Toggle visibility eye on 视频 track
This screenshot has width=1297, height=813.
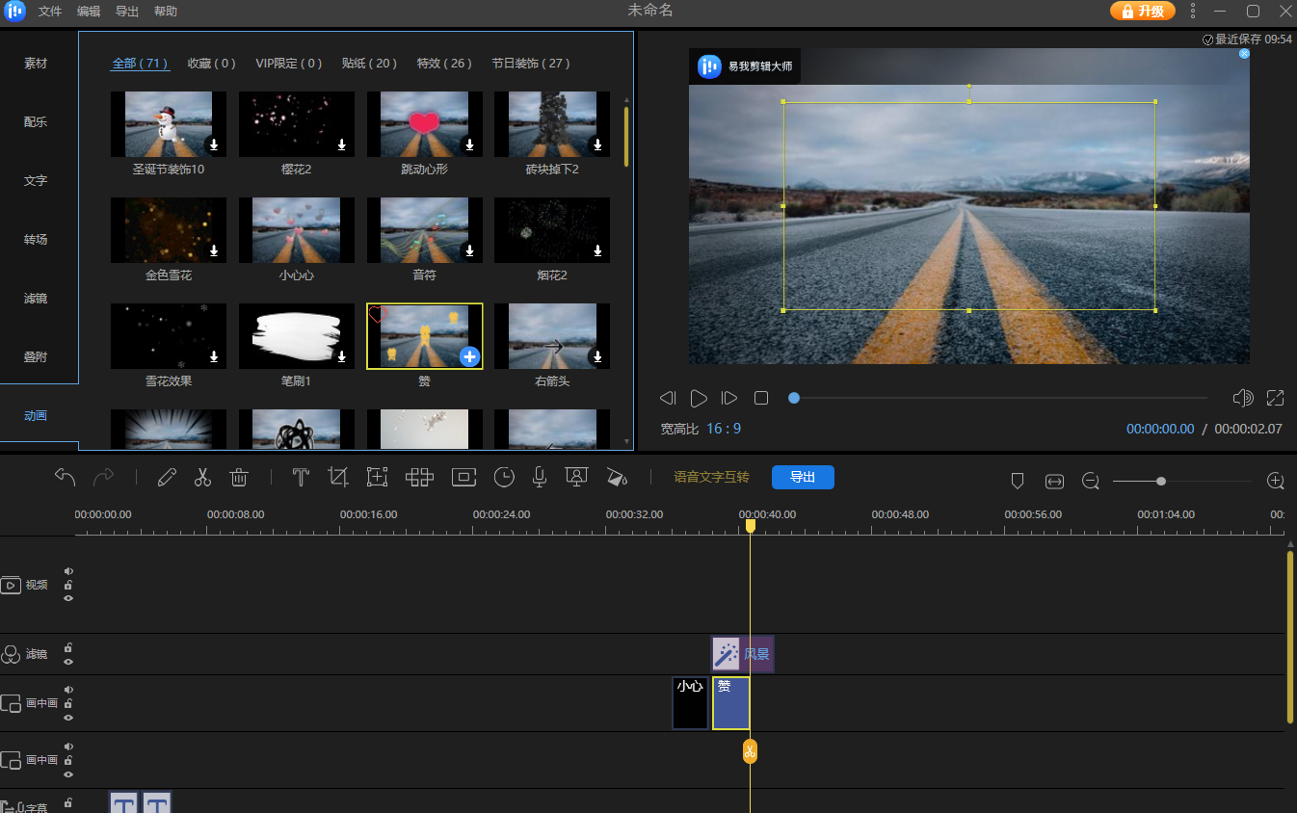(68, 598)
